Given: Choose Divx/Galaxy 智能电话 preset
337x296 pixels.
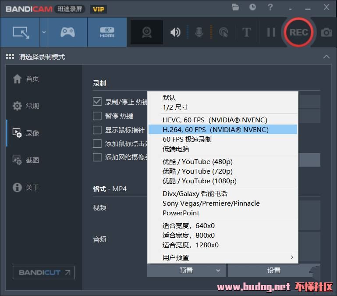Looking at the screenshot, I should (x=223, y=193).
